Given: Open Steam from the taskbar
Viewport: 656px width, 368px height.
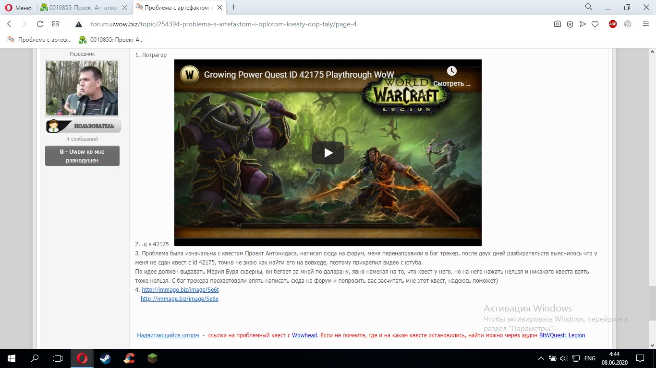Looking at the screenshot, I should [105, 358].
